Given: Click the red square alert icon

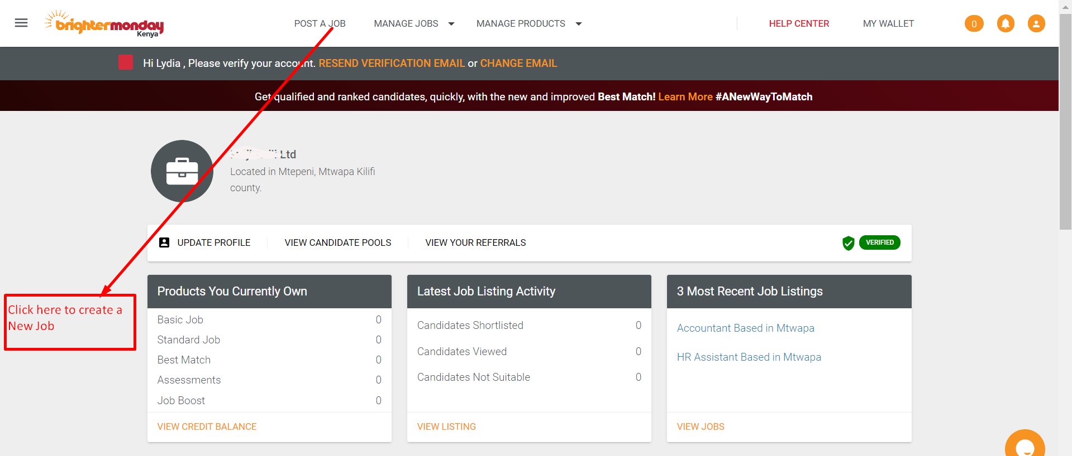Looking at the screenshot, I should tap(126, 62).
